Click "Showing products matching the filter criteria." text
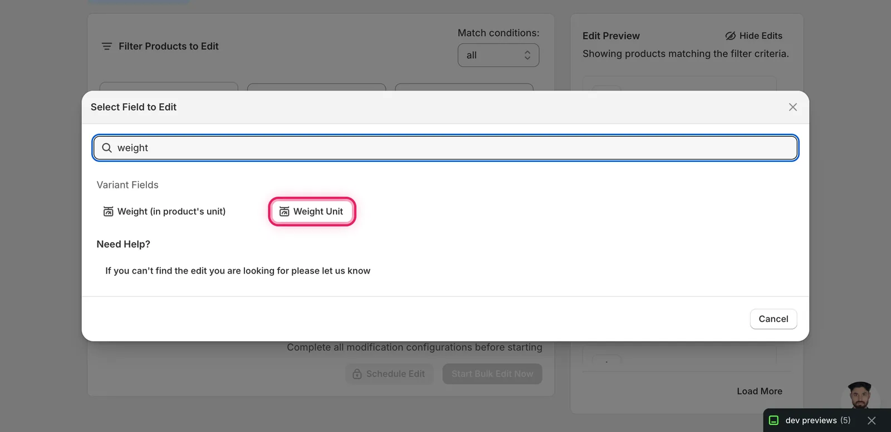891x432 pixels. (686, 54)
